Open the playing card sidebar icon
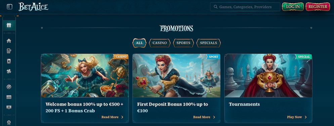This screenshot has height=126, width=334. coord(9,61)
